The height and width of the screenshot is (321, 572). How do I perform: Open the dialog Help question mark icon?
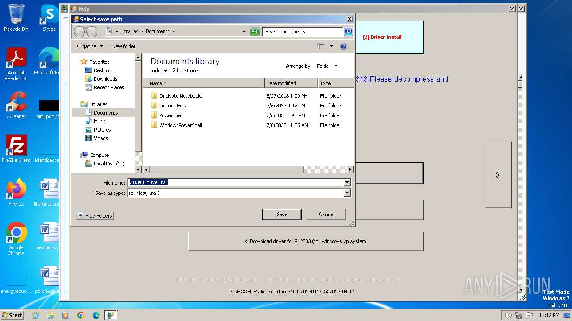click(344, 46)
